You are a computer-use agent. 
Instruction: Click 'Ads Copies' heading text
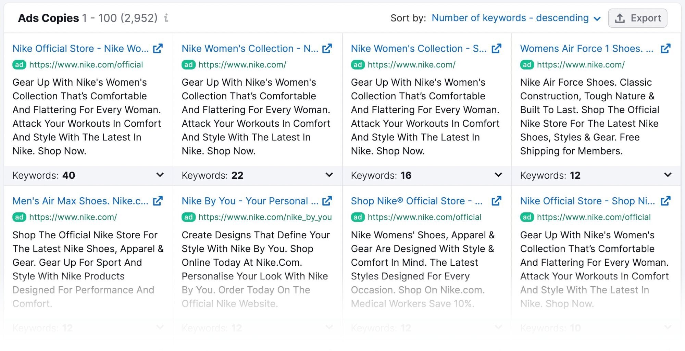tap(48, 18)
